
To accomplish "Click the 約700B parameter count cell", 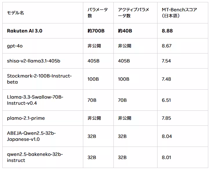I will click(96, 31).
